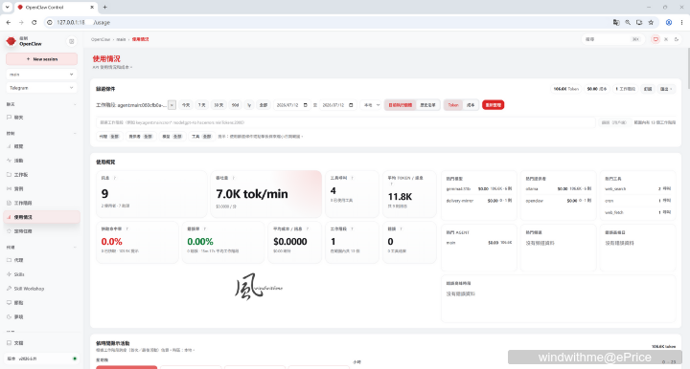
Task: Open the timezone dropdown after the dates
Action: click(371, 105)
